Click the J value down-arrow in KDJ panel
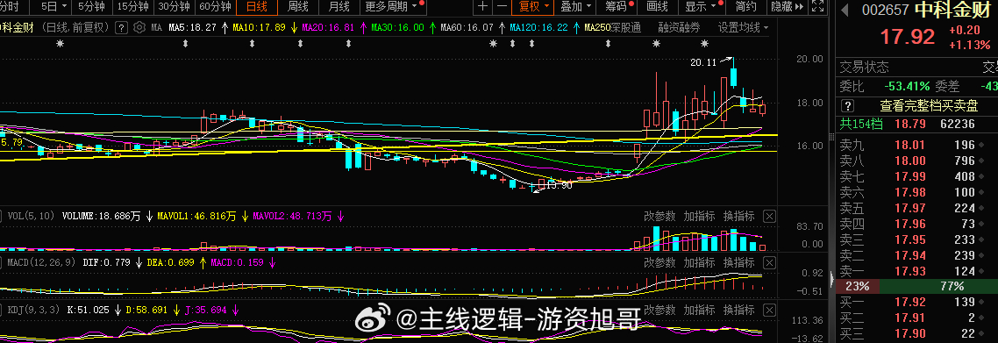Screen dimensions: 998x343 click(x=235, y=311)
